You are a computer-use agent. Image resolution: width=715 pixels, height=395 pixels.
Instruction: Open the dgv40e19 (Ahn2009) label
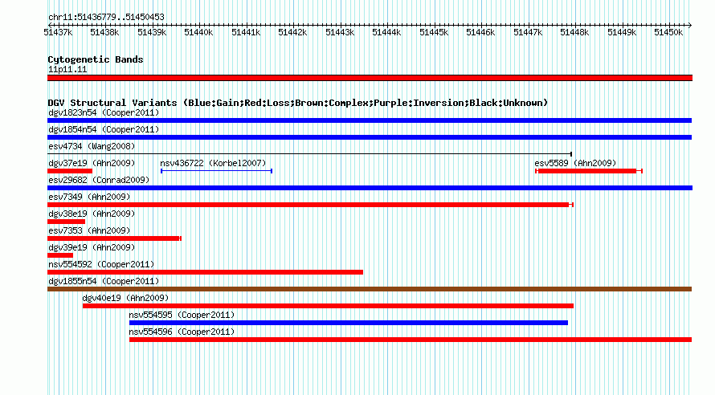tap(125, 298)
